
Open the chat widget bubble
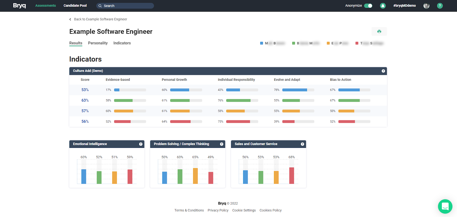[445, 206]
